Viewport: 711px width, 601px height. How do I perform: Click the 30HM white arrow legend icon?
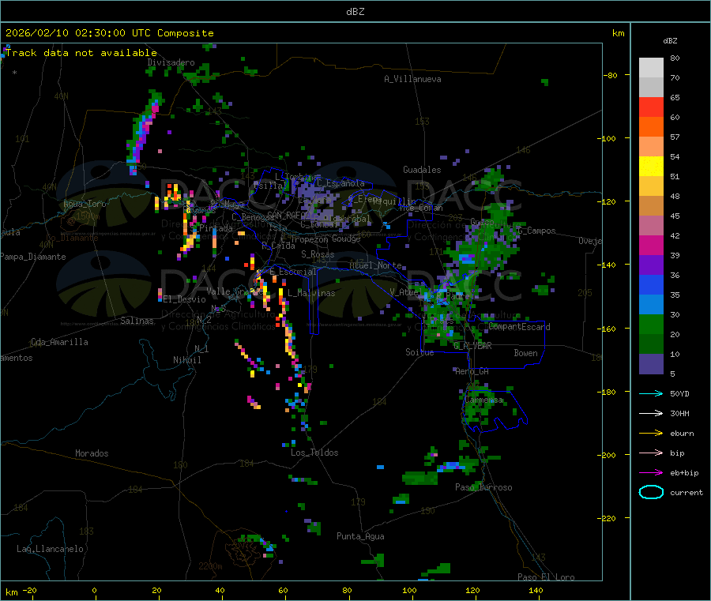[651, 413]
